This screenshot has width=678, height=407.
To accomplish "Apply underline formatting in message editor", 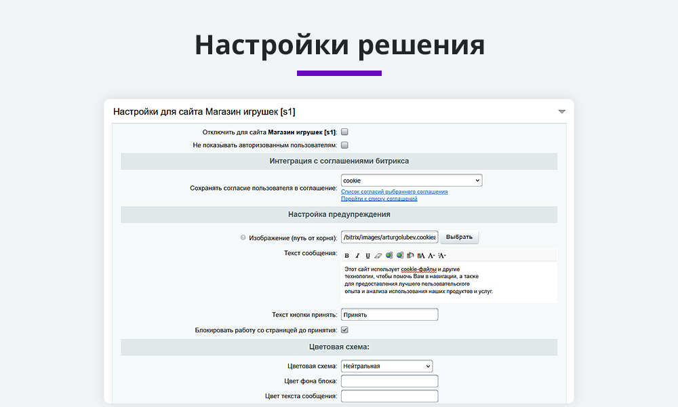I will tap(367, 256).
